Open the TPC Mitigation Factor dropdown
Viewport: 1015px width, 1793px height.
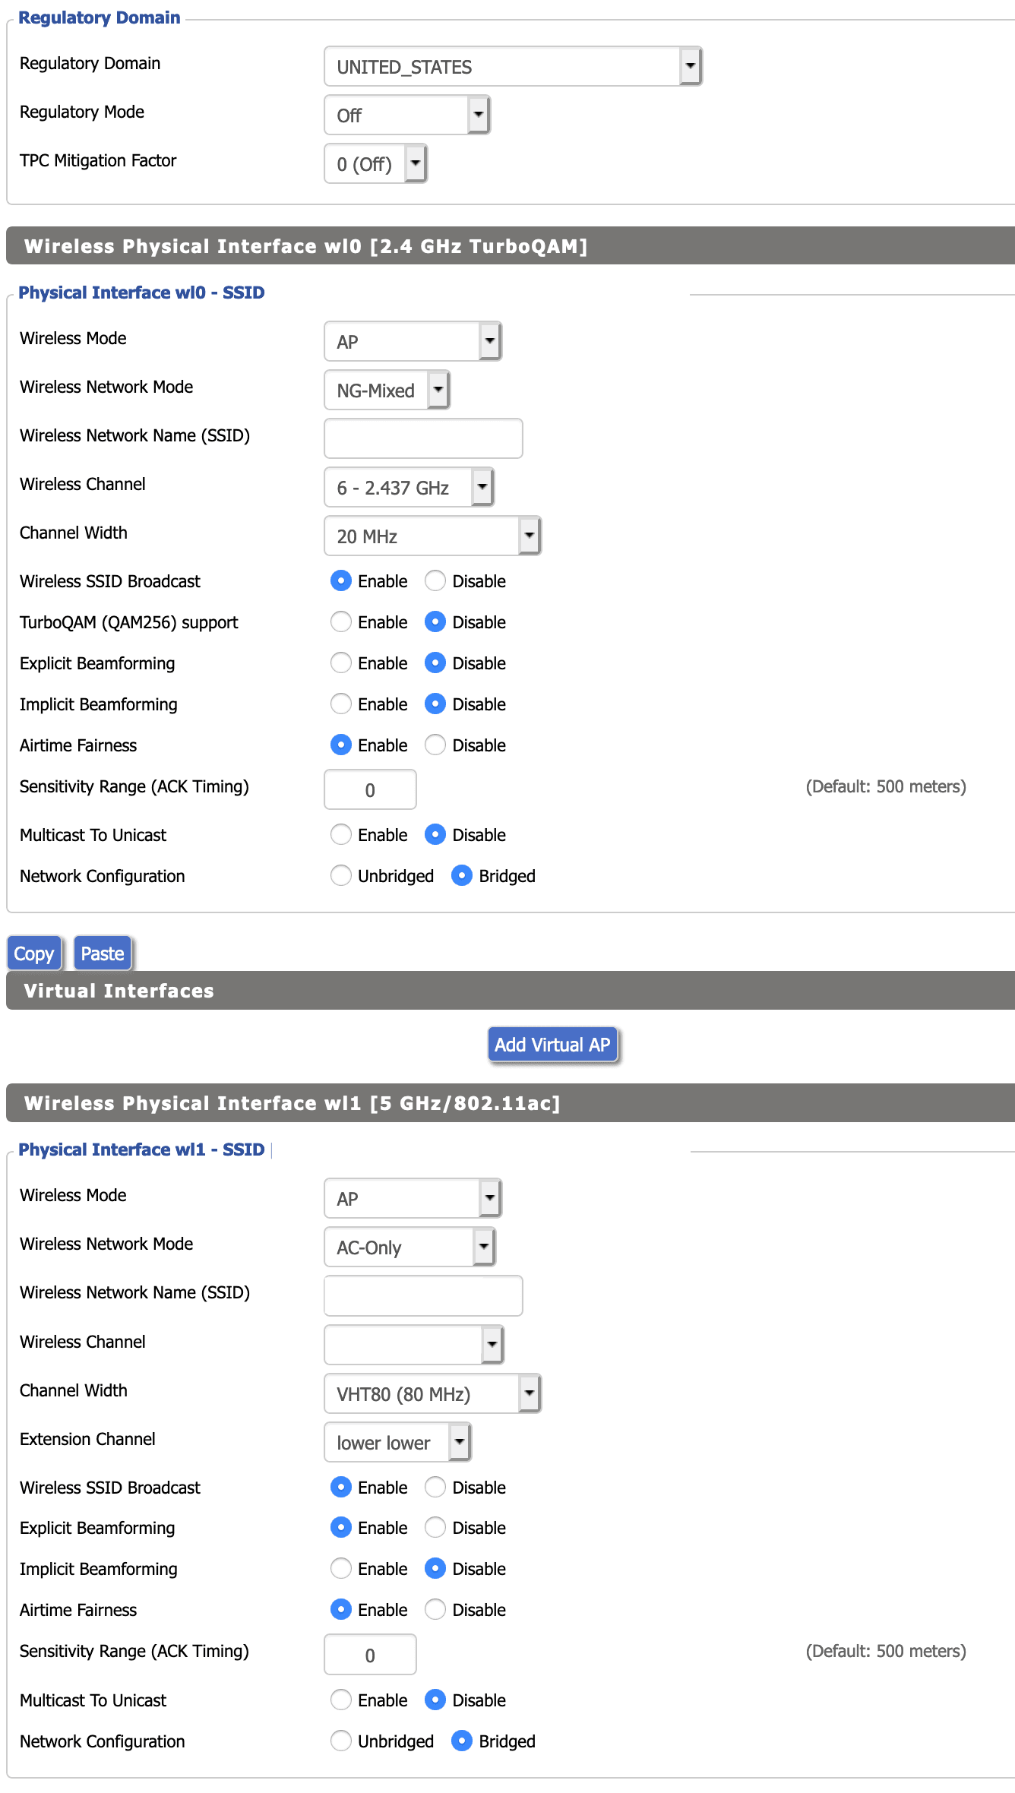[x=375, y=163]
